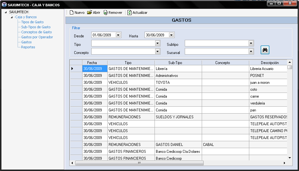
Task: Click the grid's vertical scrollbar thumb
Action: pyautogui.click(x=290, y=67)
